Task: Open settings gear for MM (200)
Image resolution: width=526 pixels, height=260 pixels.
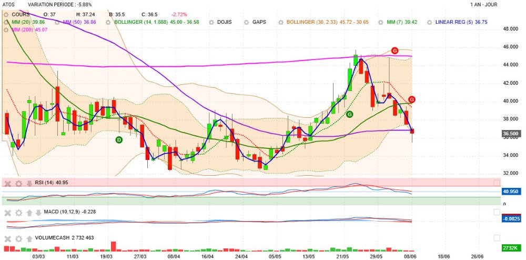Action: pos(6,29)
